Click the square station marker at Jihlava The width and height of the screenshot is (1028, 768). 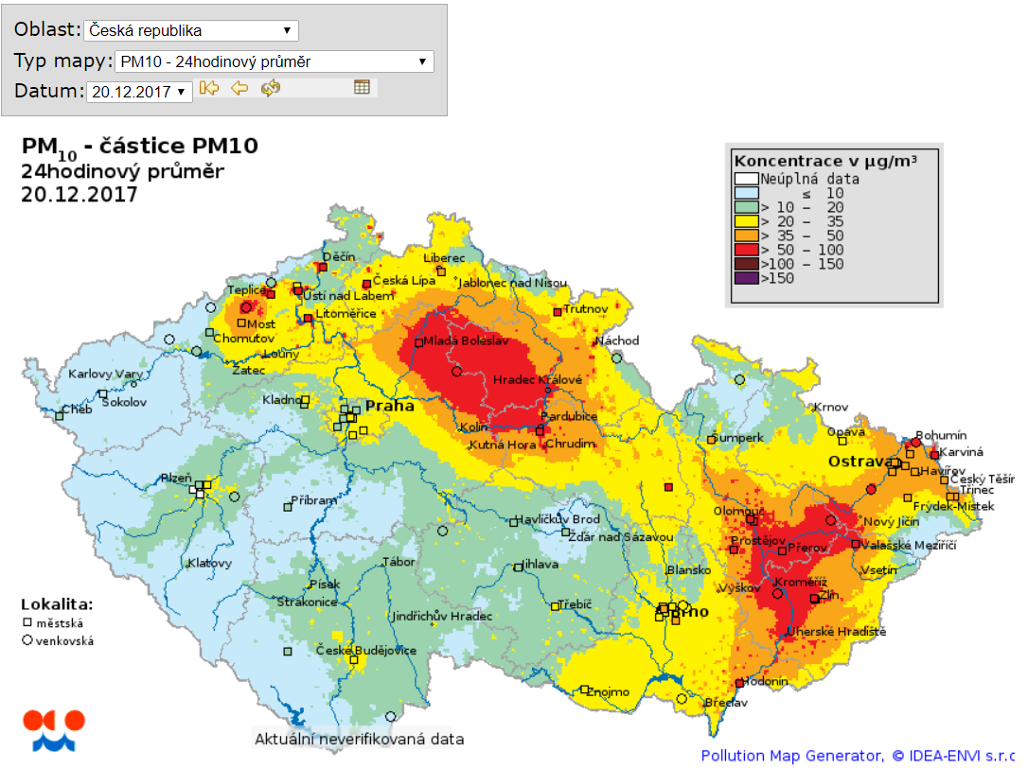point(518,567)
